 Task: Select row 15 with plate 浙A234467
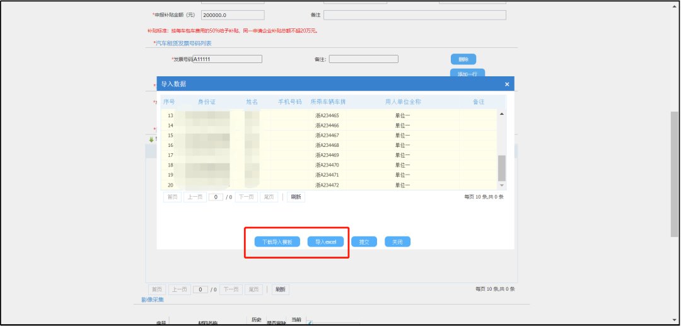pos(328,136)
